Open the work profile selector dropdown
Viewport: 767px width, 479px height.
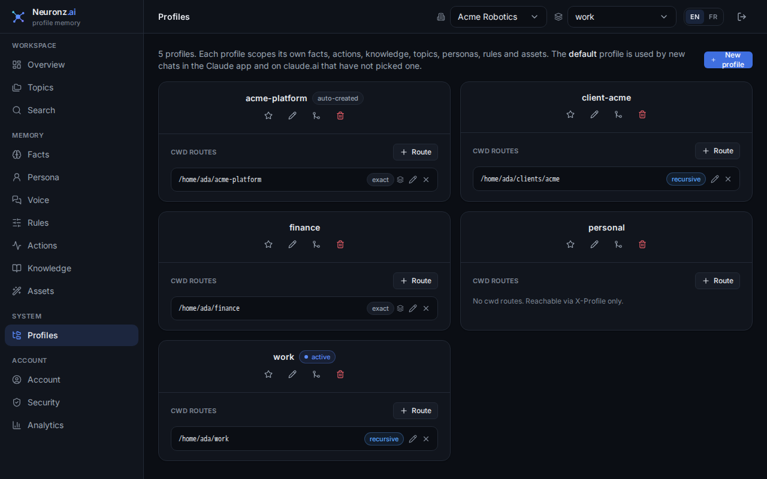[622, 17]
